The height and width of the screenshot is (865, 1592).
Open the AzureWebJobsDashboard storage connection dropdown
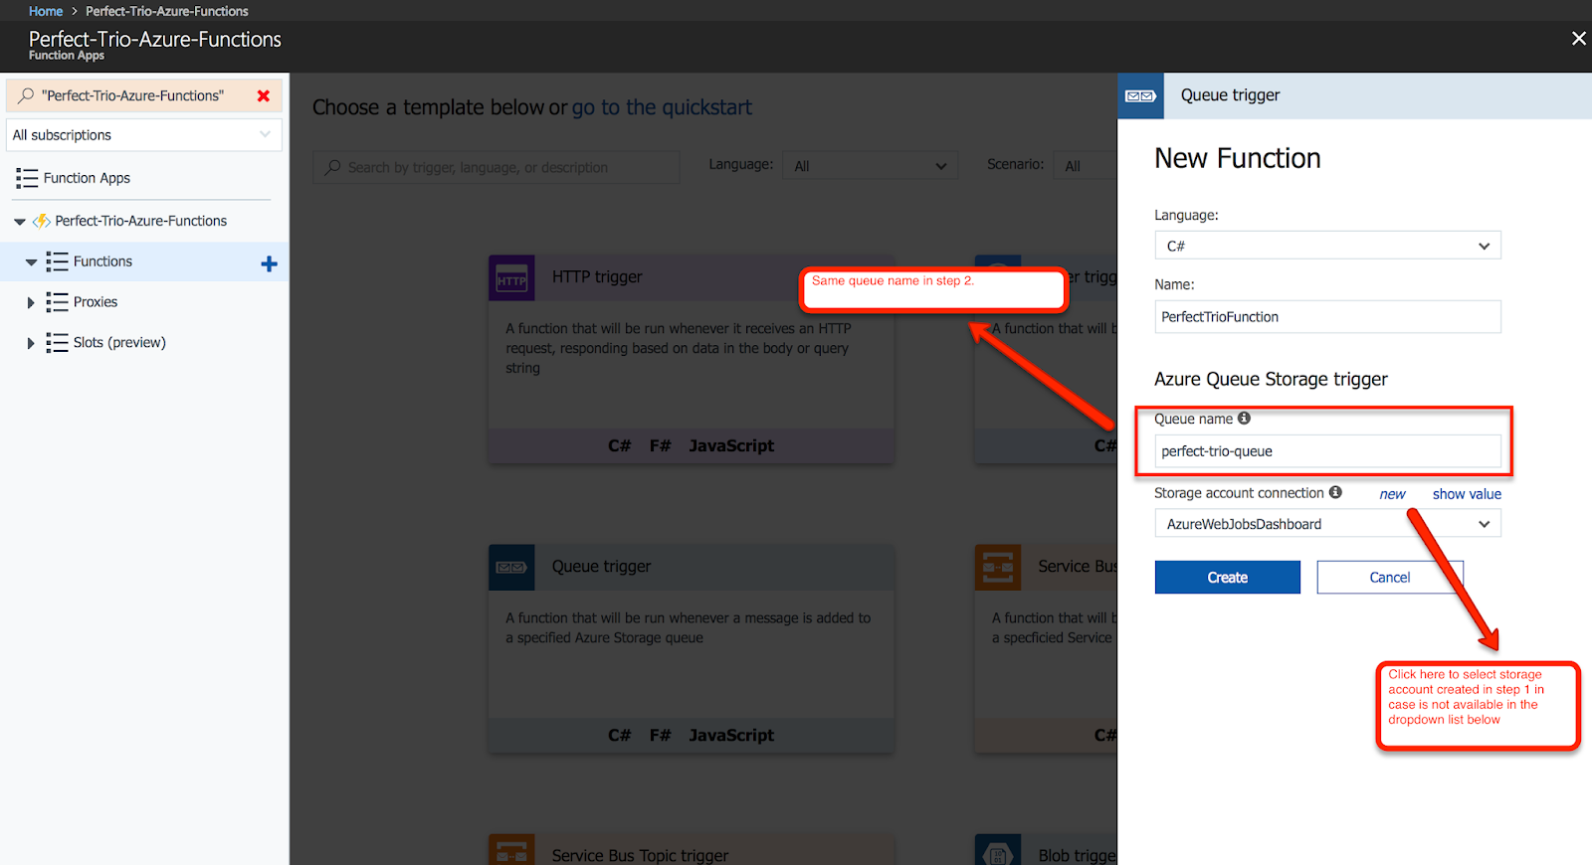1327,524
